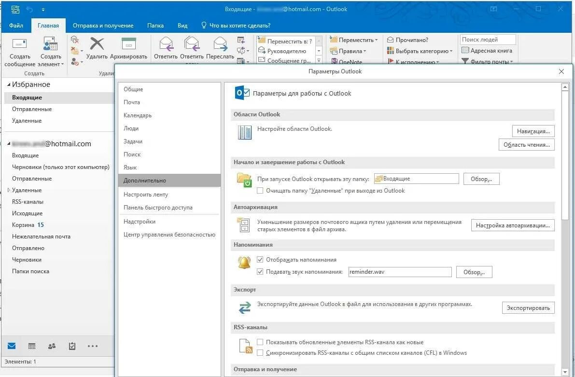
Task: Click the Create message envelope icon
Action: point(19,43)
